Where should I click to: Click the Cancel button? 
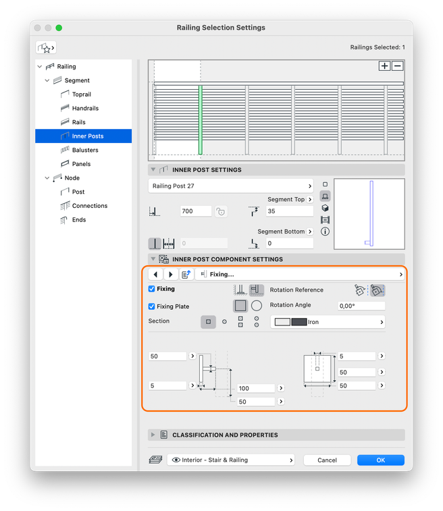pos(327,460)
